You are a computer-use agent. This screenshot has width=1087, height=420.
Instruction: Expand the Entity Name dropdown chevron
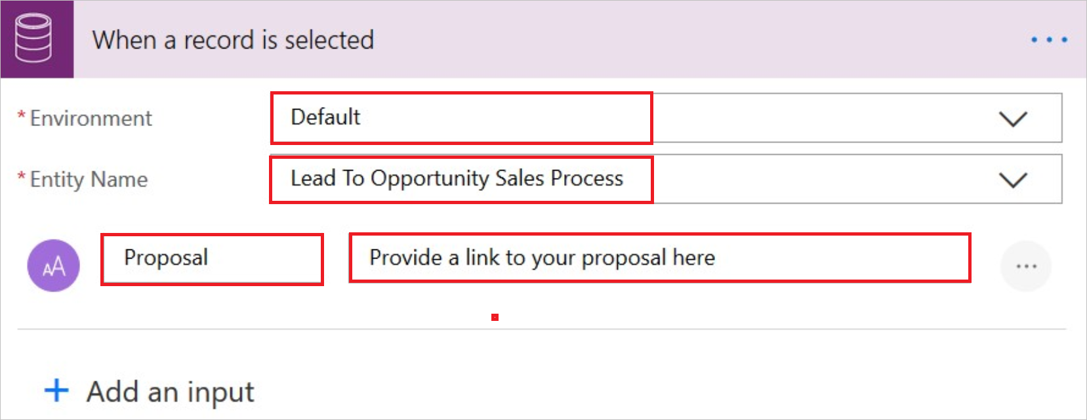click(x=1013, y=180)
